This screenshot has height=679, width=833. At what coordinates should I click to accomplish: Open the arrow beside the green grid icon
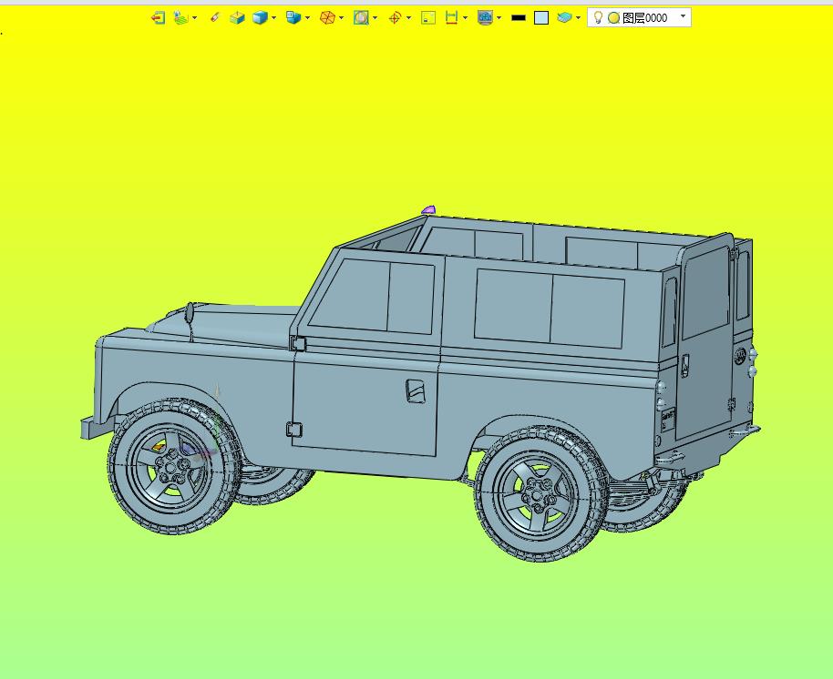point(194,18)
